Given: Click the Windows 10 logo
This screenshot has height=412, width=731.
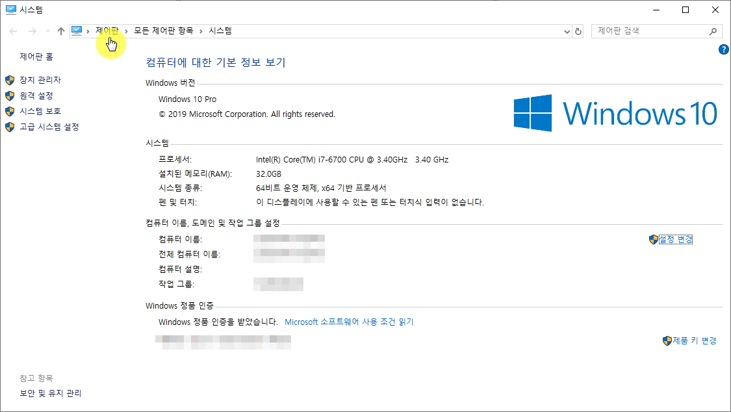Looking at the screenshot, I should pyautogui.click(x=615, y=113).
